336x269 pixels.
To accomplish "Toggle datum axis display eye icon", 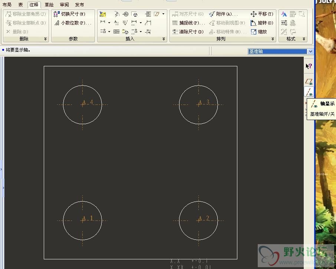I will tap(309, 92).
